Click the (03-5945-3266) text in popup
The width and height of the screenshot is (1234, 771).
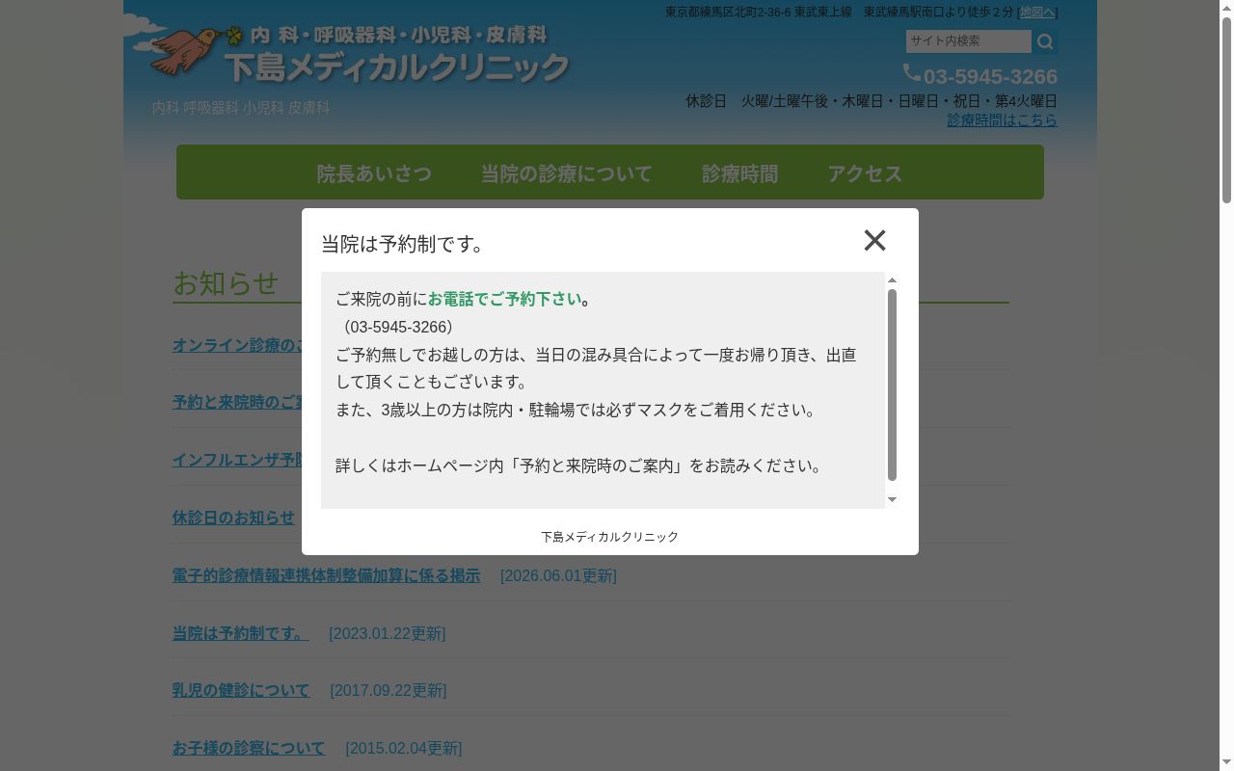pos(398,327)
